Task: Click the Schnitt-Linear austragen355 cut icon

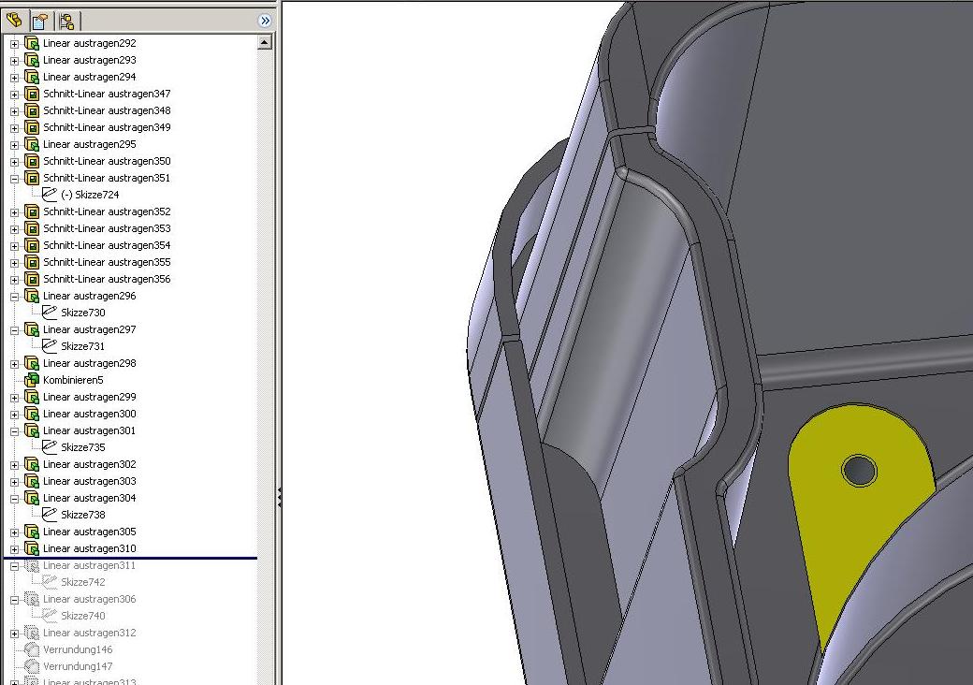Action: point(32,262)
